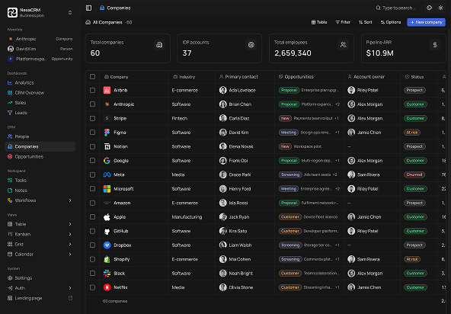
Task: Check the Google row checkbox
Action: click(x=92, y=161)
